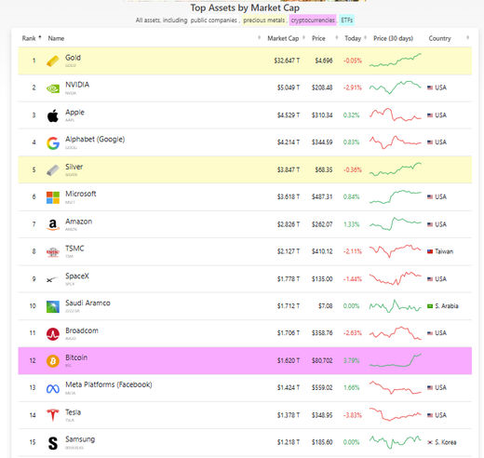Open the ETFs category link
Image resolution: width=484 pixels, height=458 pixels.
click(x=346, y=20)
